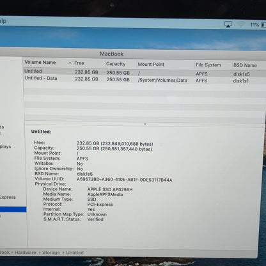The image size is (266, 266).
Task: Toggle the Volume Name sort arrow
Action: click(x=70, y=63)
